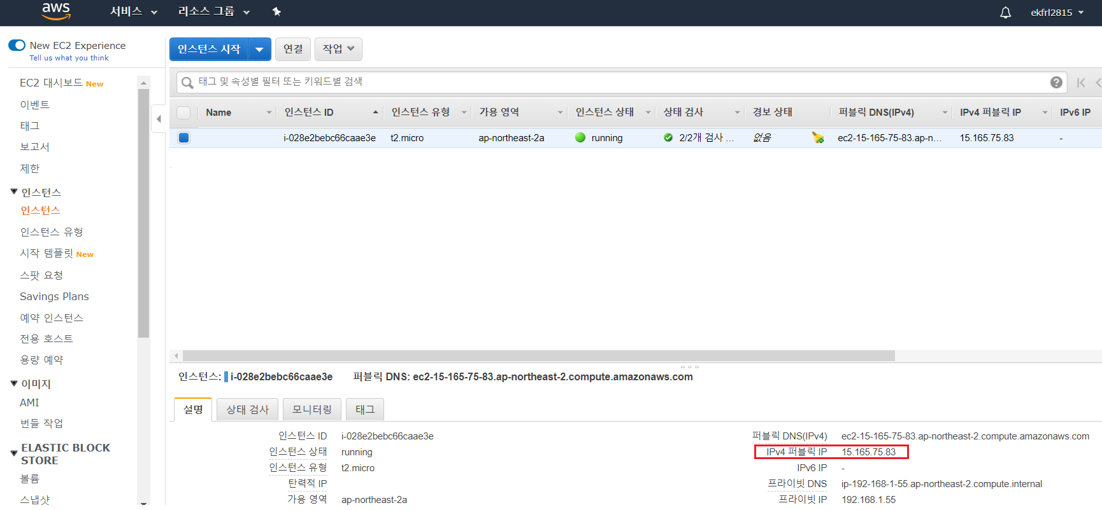
Task: Click the horizontal table scrollbar
Action: 539,355
